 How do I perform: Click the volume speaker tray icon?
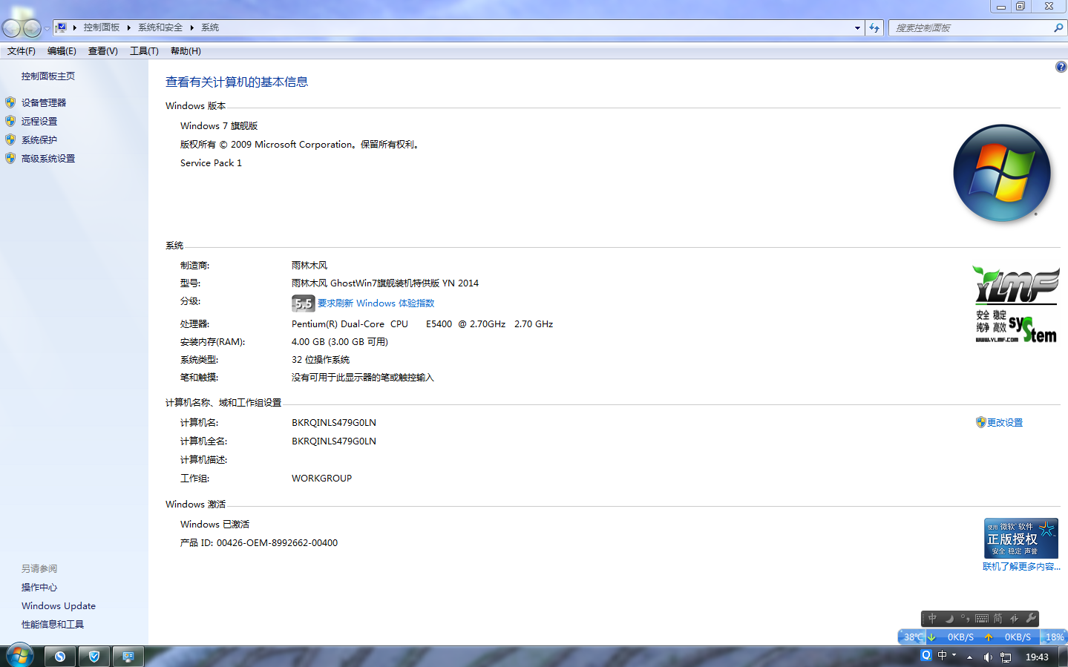tap(988, 657)
